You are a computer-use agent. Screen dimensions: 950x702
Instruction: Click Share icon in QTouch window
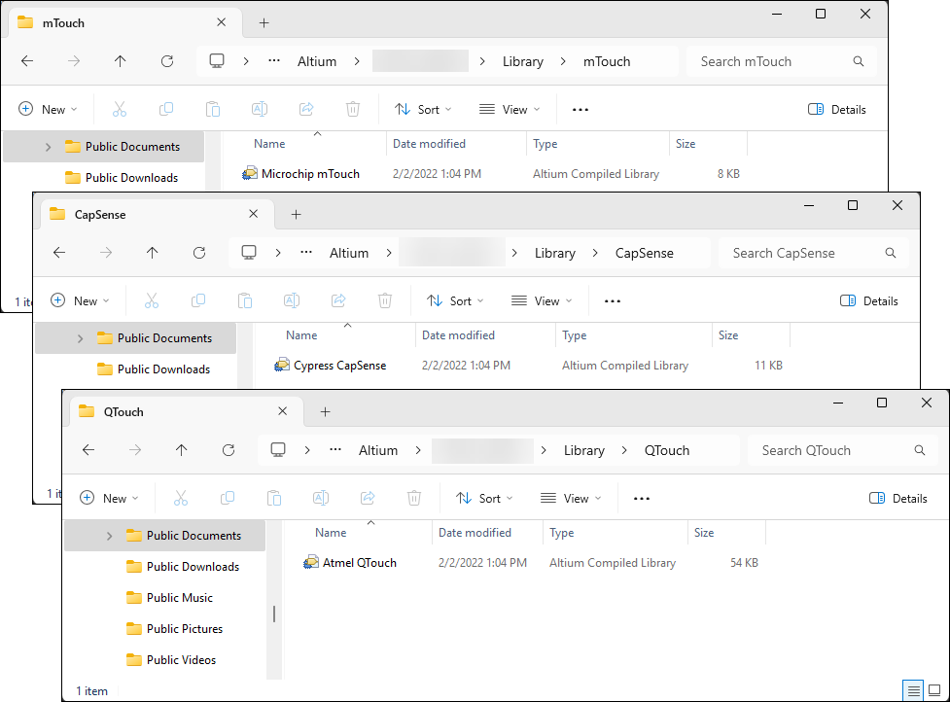coord(368,499)
